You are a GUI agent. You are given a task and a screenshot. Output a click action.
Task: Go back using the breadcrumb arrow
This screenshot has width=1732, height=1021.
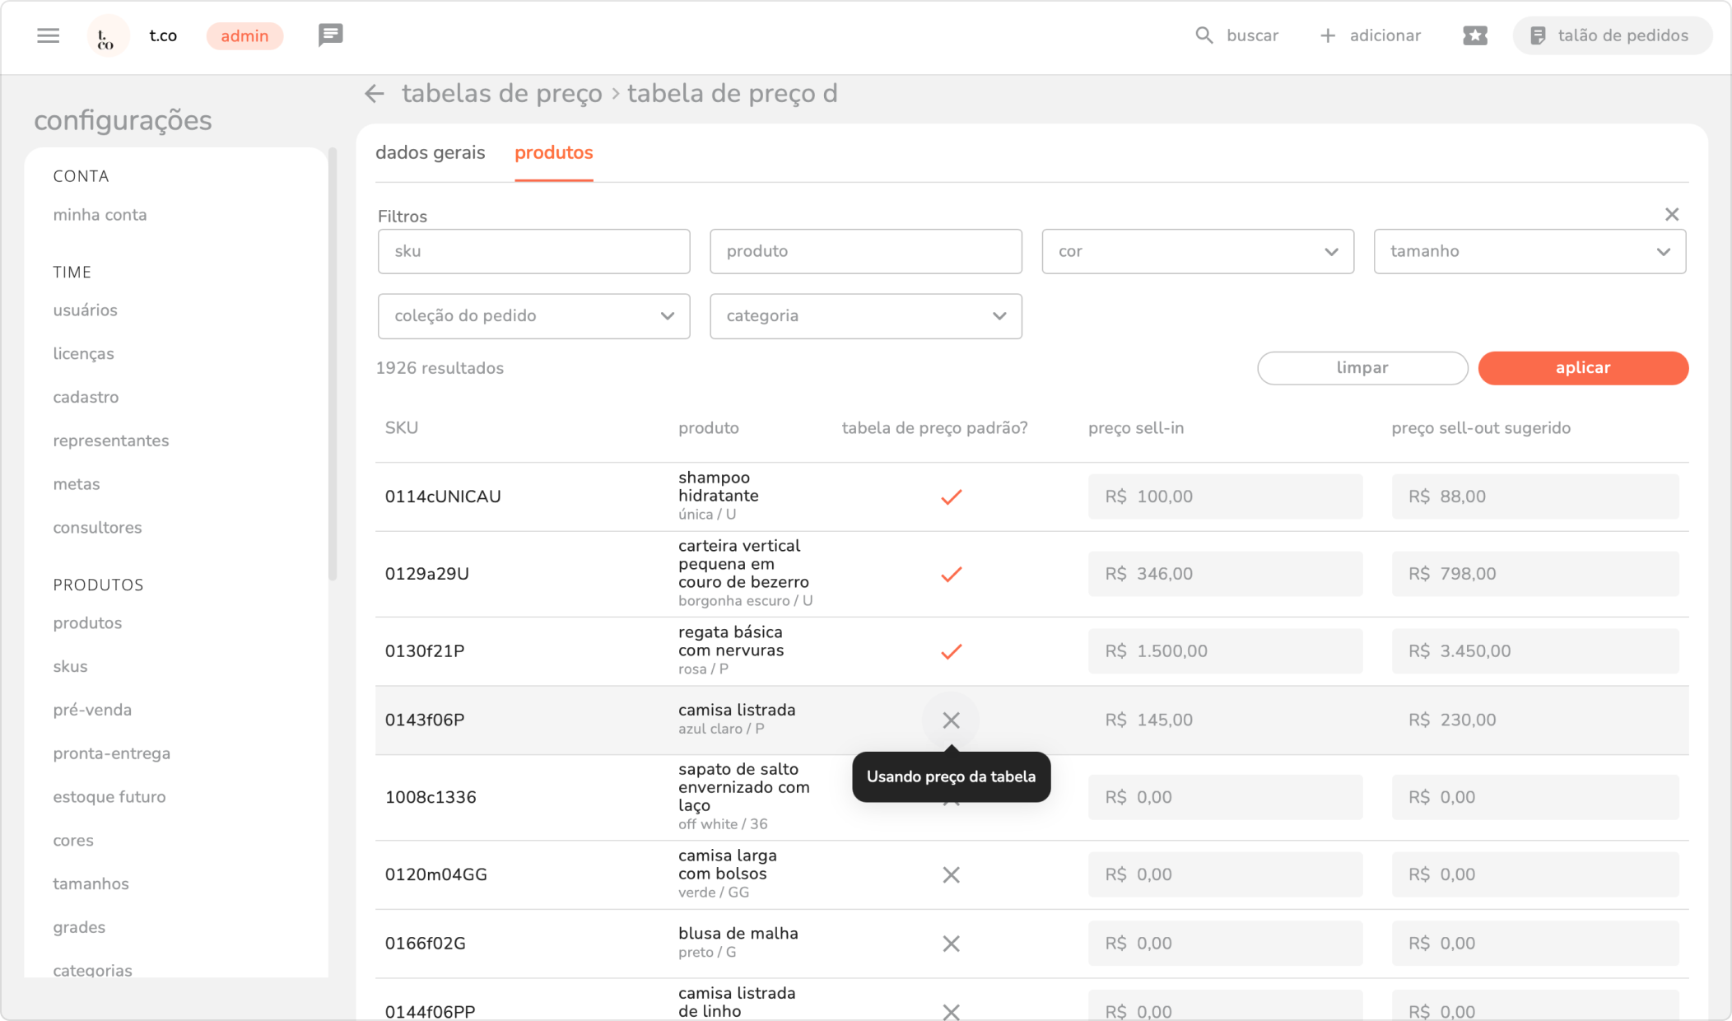coord(375,94)
